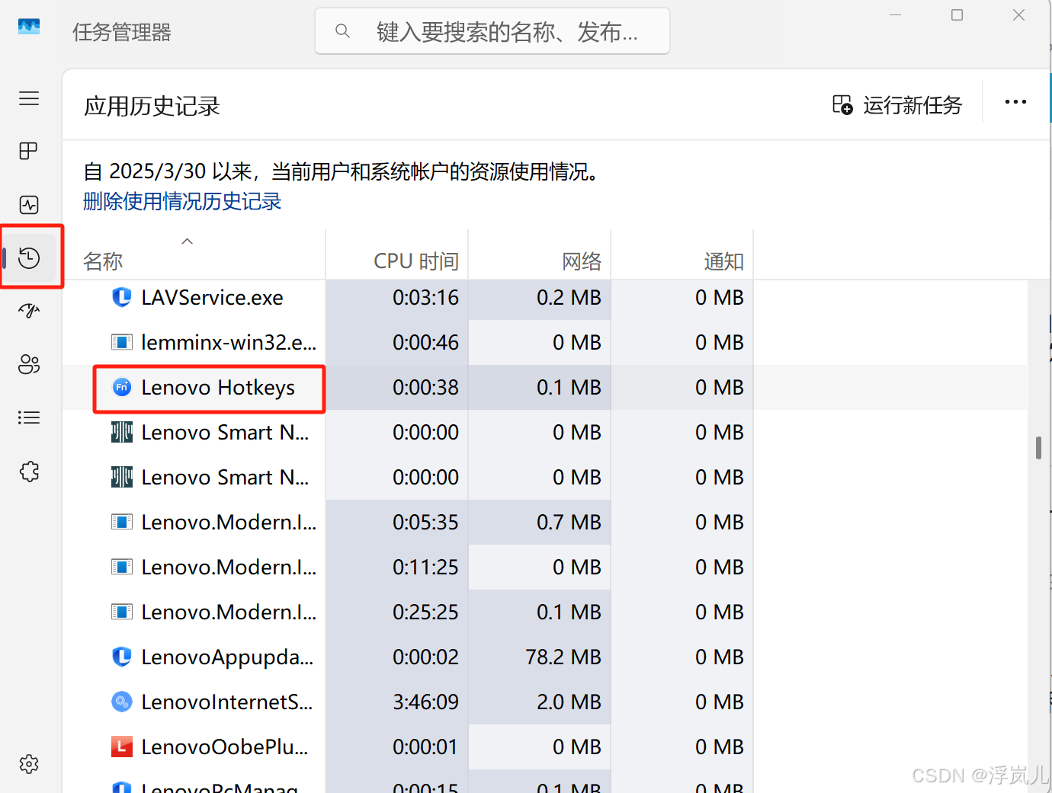This screenshot has width=1052, height=793.
Task: Click the Lenovo Hotkeys Fn icon
Action: coord(122,387)
